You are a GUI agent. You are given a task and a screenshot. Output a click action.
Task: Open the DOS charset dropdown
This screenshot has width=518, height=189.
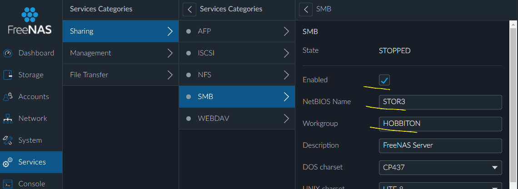(x=440, y=168)
